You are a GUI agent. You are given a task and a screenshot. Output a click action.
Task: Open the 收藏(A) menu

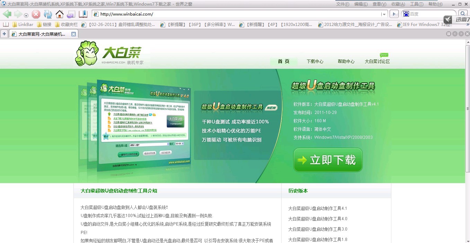(x=398, y=4)
